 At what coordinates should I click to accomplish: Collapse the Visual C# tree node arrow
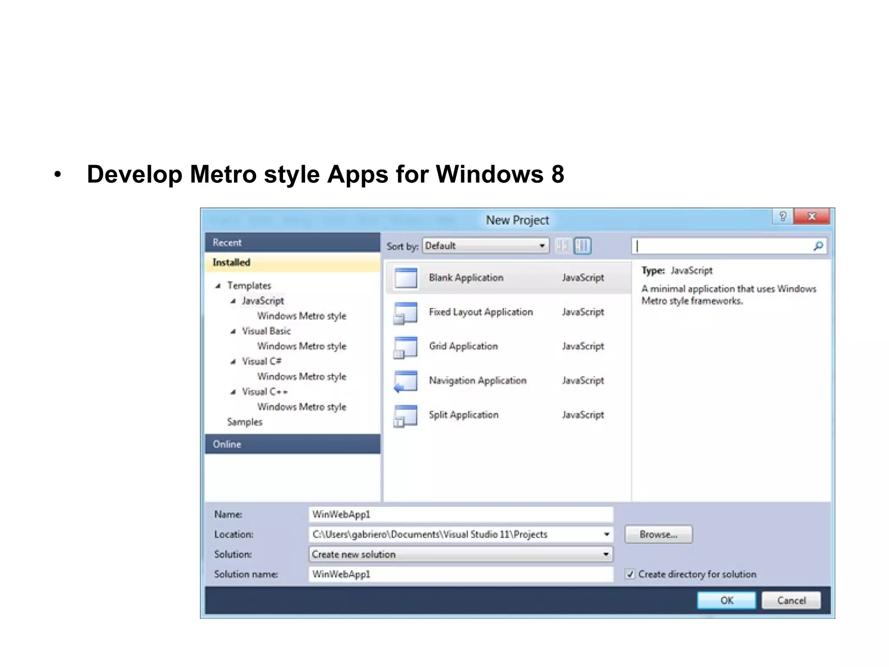point(233,361)
